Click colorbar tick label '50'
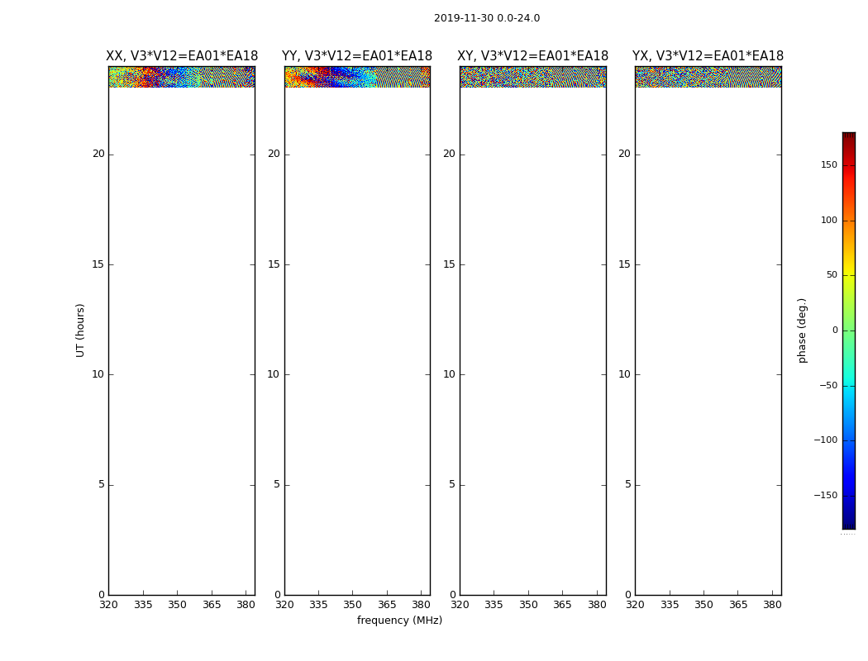Viewport: 868px width, 661px height. tap(832, 275)
